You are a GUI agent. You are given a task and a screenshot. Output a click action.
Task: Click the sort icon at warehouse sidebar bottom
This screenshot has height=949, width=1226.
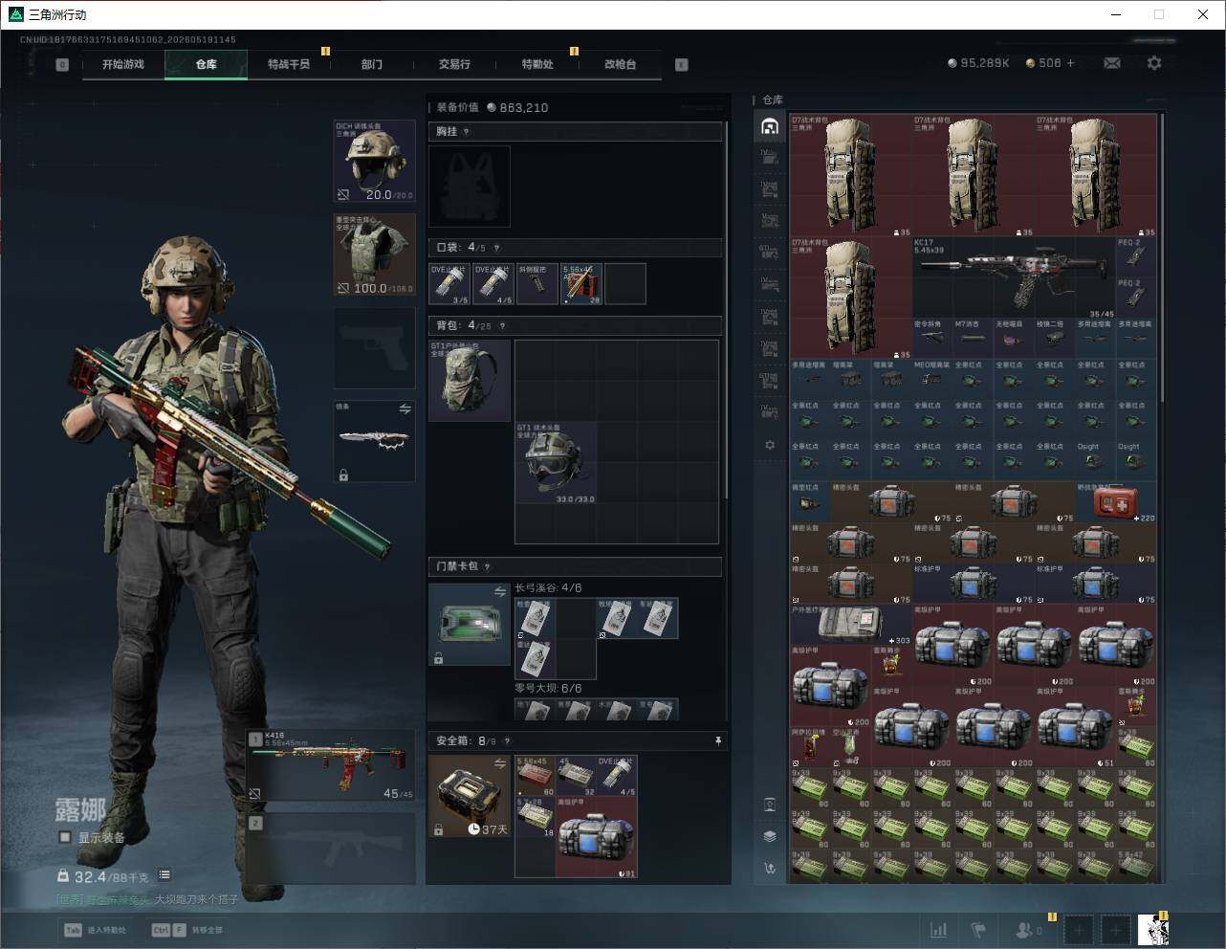point(770,869)
